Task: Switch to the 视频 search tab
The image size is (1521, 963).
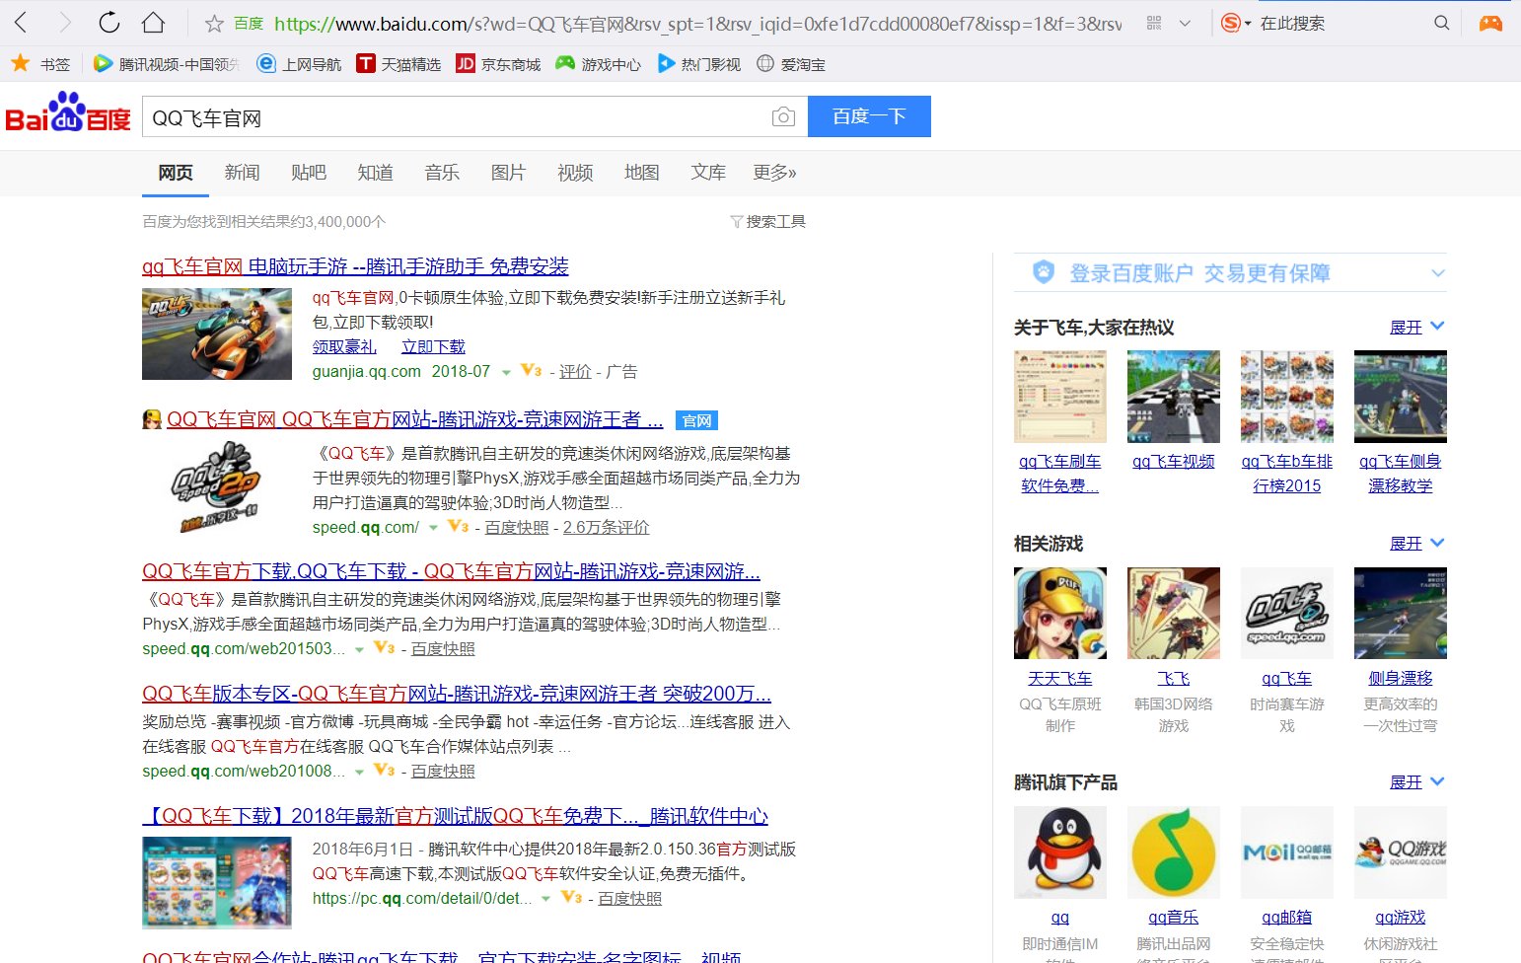Action: (574, 173)
